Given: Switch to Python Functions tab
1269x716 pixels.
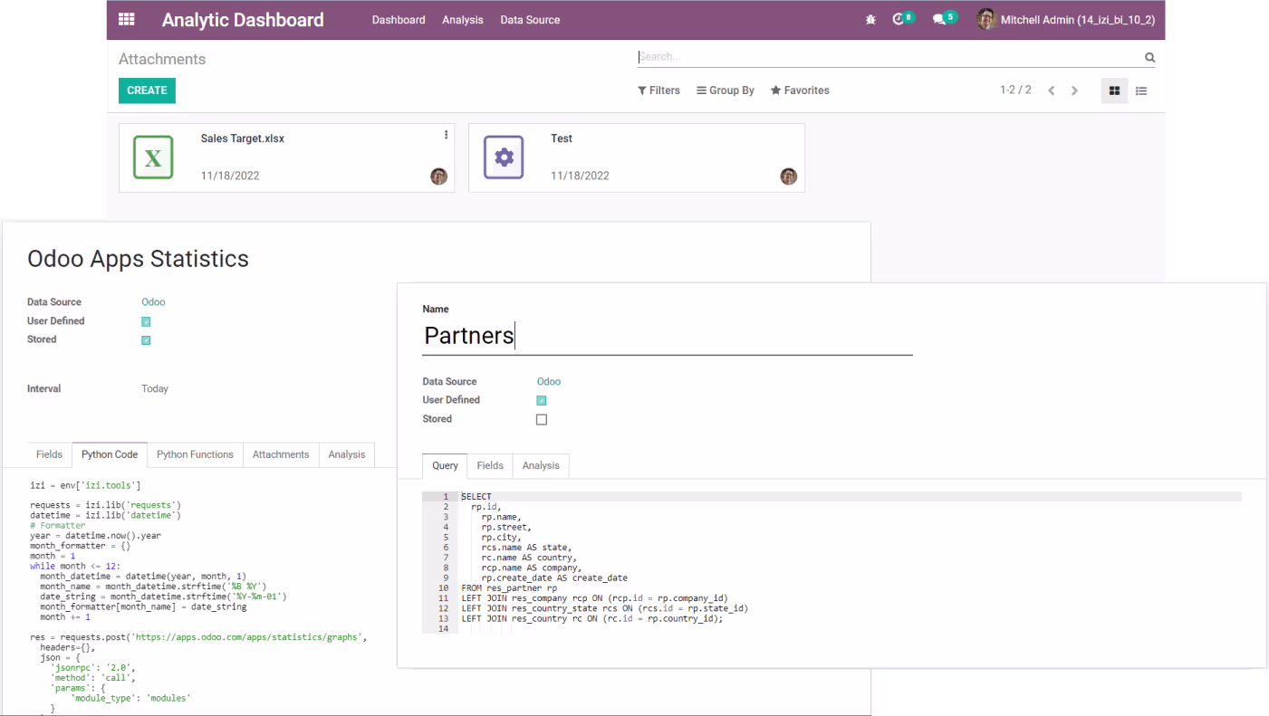Looking at the screenshot, I should click(195, 454).
